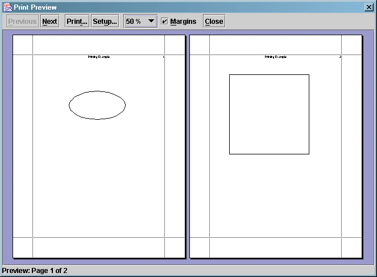Screen dimensions: 377x277
Task: Click the Java icon in the title bar
Action: point(7,6)
